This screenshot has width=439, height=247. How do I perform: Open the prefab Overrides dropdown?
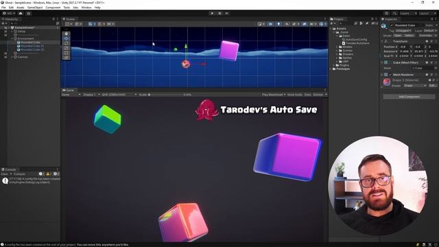427,36
